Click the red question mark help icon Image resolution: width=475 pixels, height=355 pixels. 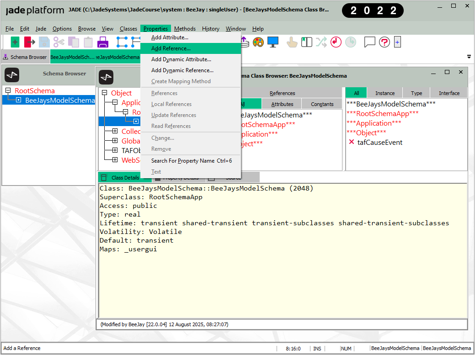(x=384, y=42)
